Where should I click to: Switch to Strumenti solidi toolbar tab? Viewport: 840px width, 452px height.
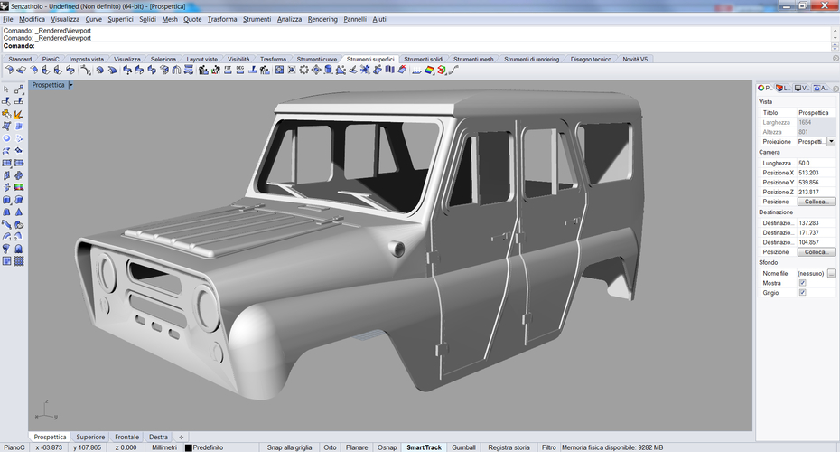click(424, 59)
